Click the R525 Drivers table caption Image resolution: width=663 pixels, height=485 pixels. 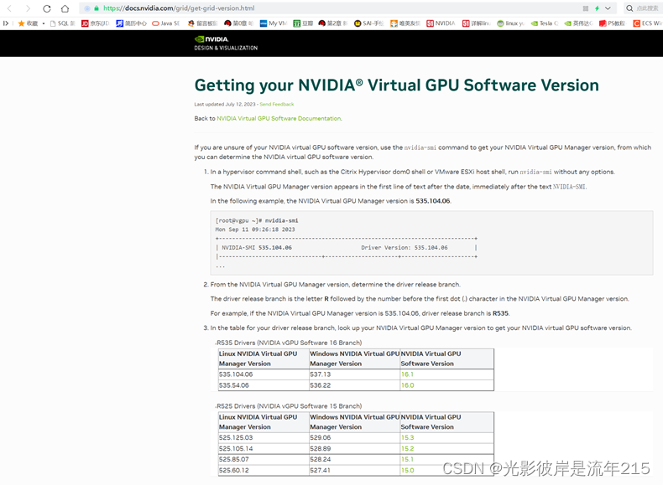290,406
